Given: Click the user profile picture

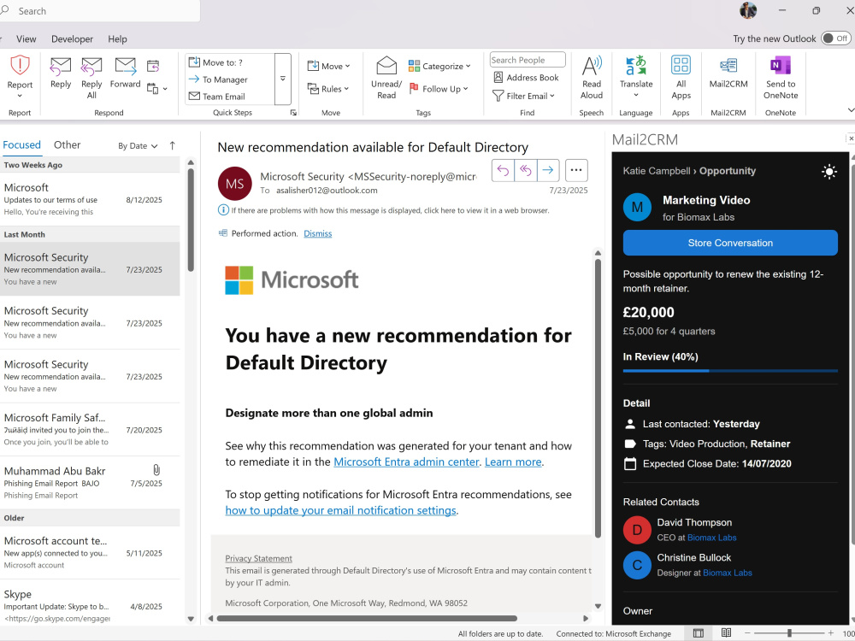Looking at the screenshot, I should (748, 10).
